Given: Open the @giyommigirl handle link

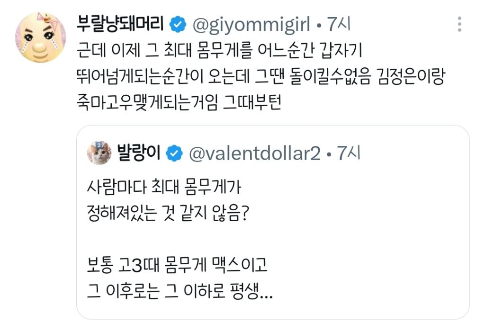Looking at the screenshot, I should (x=251, y=25).
